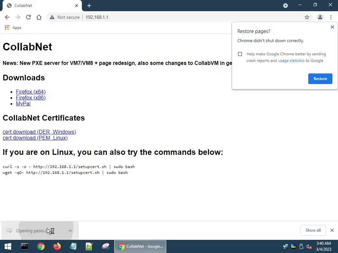Click the Restore button
The height and width of the screenshot is (253, 338).
tap(320, 79)
